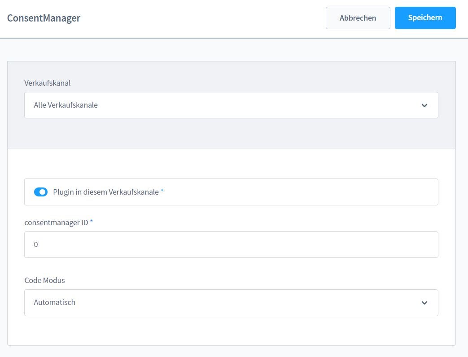Viewport: 468px width, 357px height.
Task: Click the 'Plugin in diesem Verkaufskanäle' label text
Action: point(106,192)
